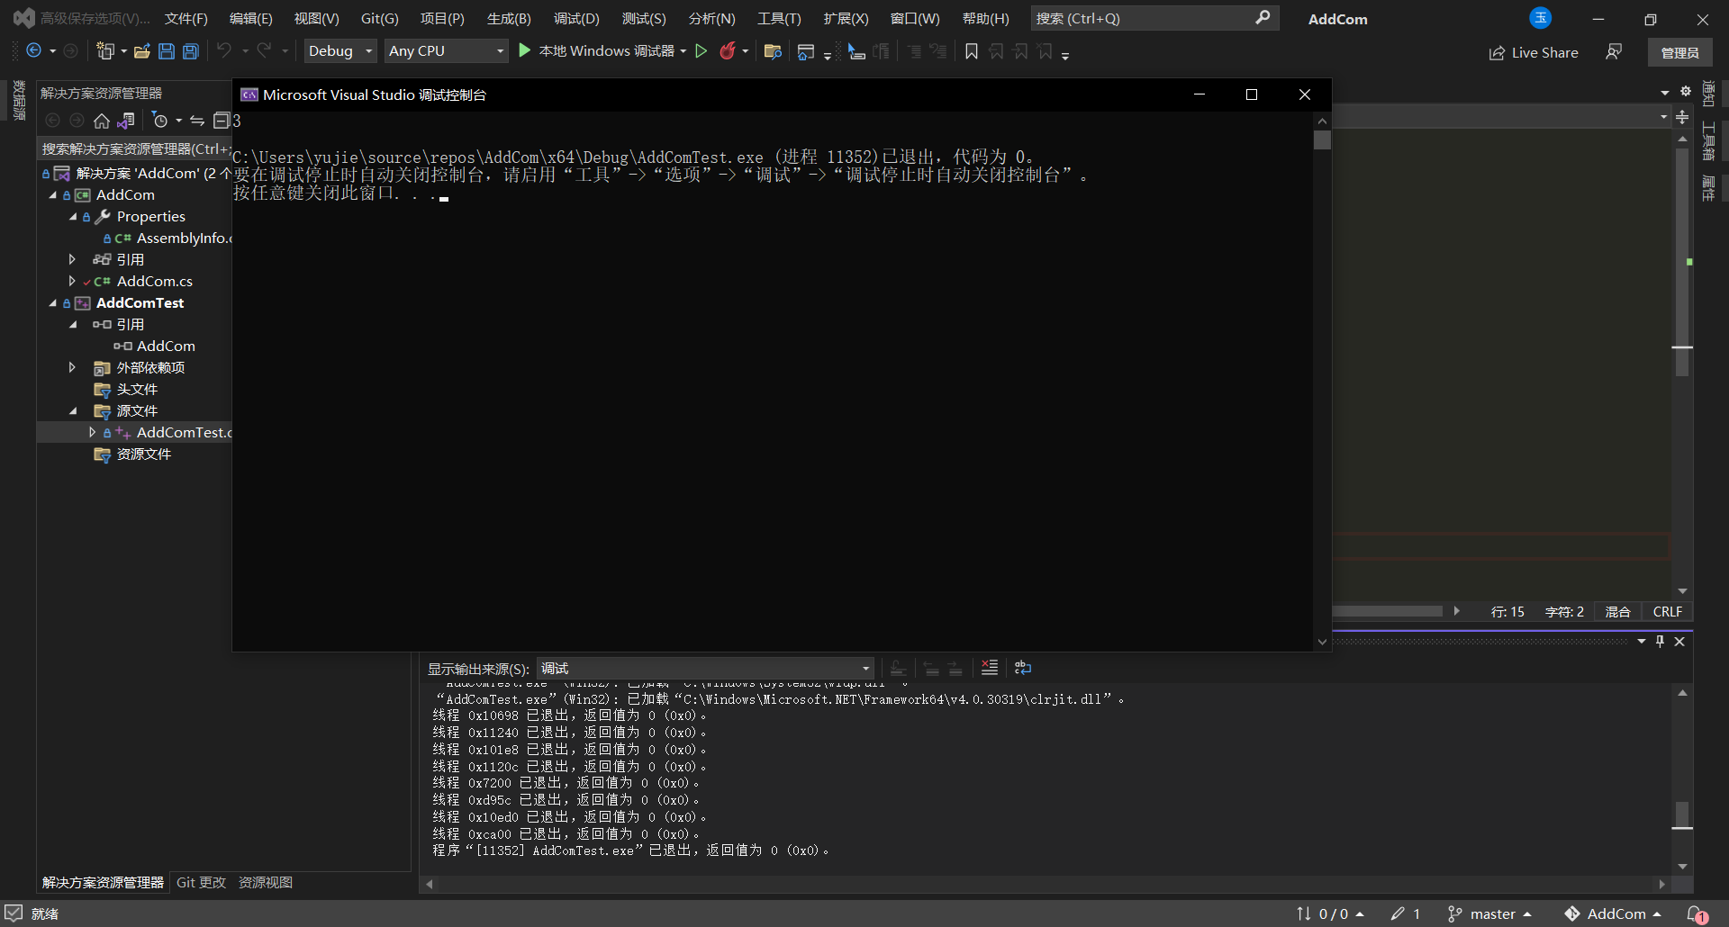The height and width of the screenshot is (927, 1729).
Task: Click the 管理员 button
Action: [1679, 53]
